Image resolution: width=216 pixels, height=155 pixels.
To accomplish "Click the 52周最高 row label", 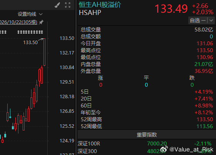I will pyautogui.click(x=91, y=119).
